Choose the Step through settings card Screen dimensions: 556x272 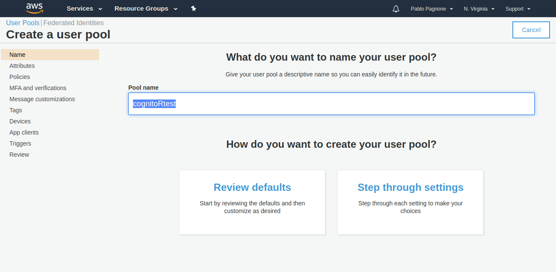point(410,202)
